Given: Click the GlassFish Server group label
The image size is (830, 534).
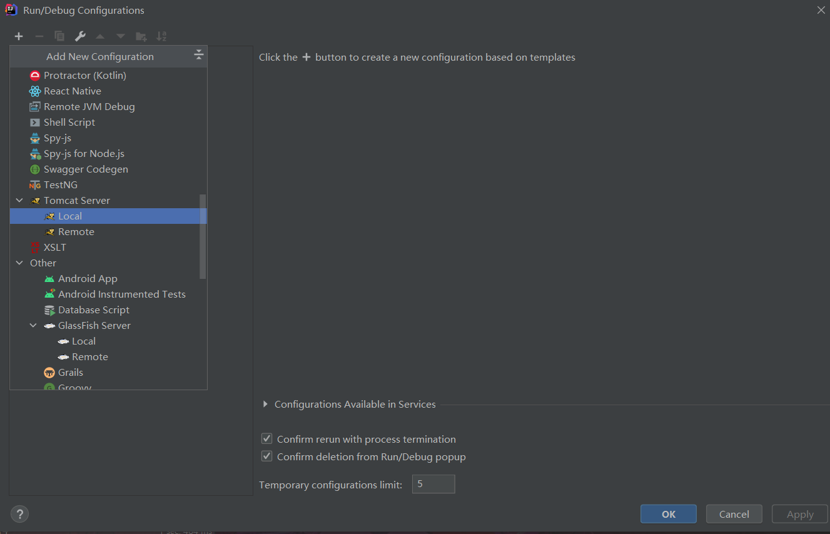Looking at the screenshot, I should (x=94, y=325).
